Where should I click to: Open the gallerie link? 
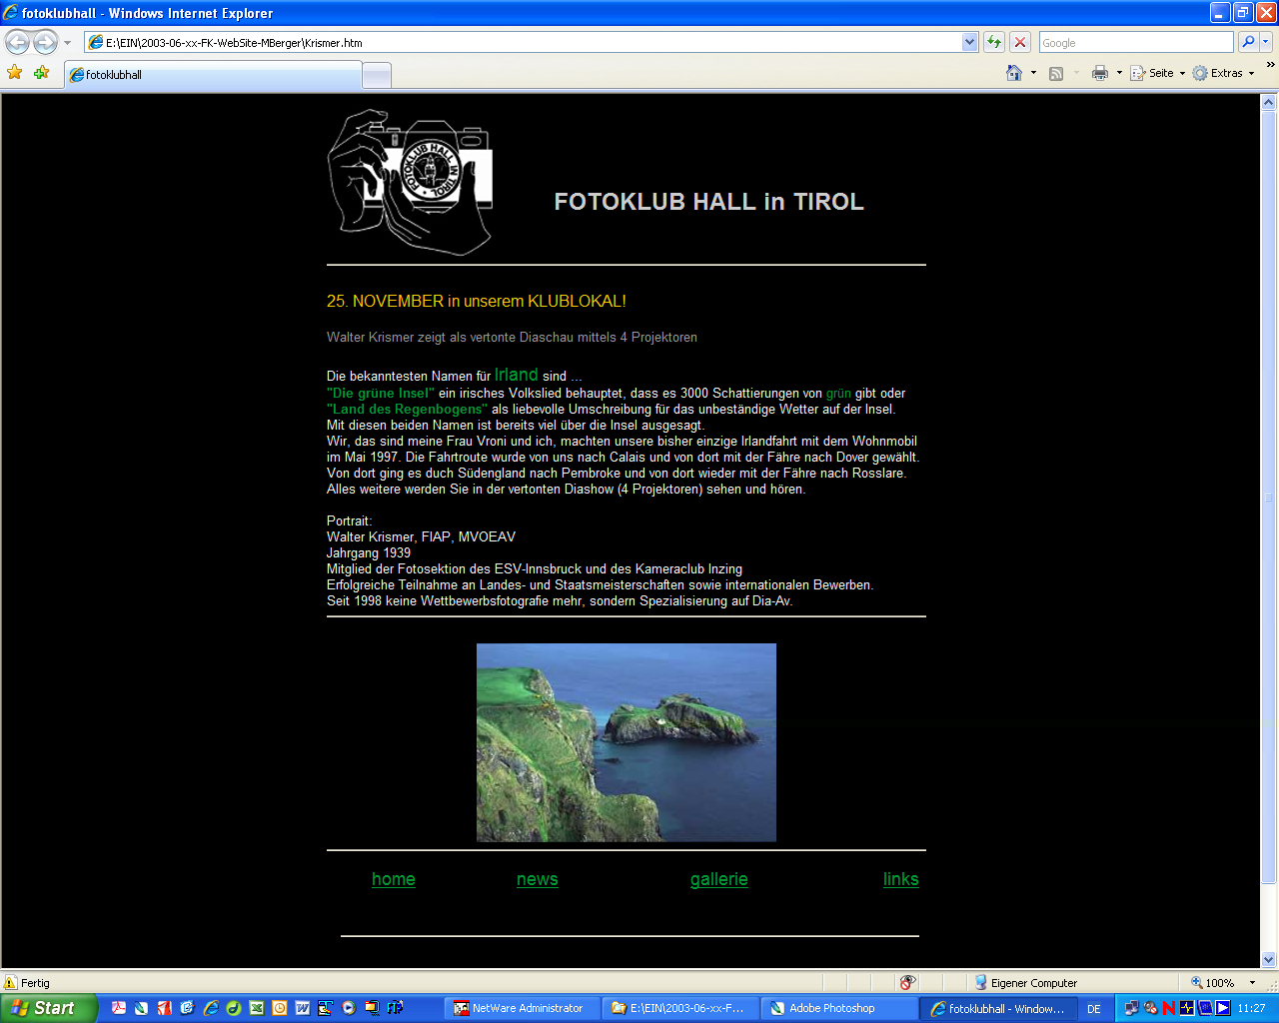(x=719, y=879)
